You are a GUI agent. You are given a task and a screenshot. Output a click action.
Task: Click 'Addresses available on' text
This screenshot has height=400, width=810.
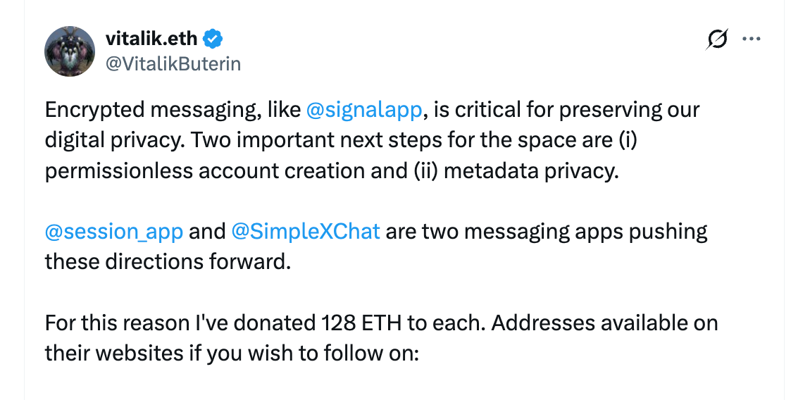click(x=604, y=323)
